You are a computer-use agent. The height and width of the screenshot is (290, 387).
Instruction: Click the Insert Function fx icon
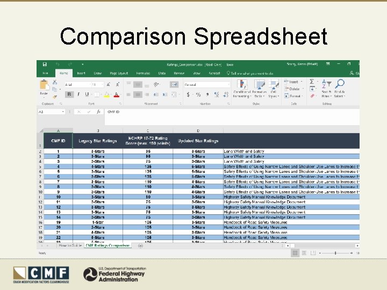click(98, 112)
